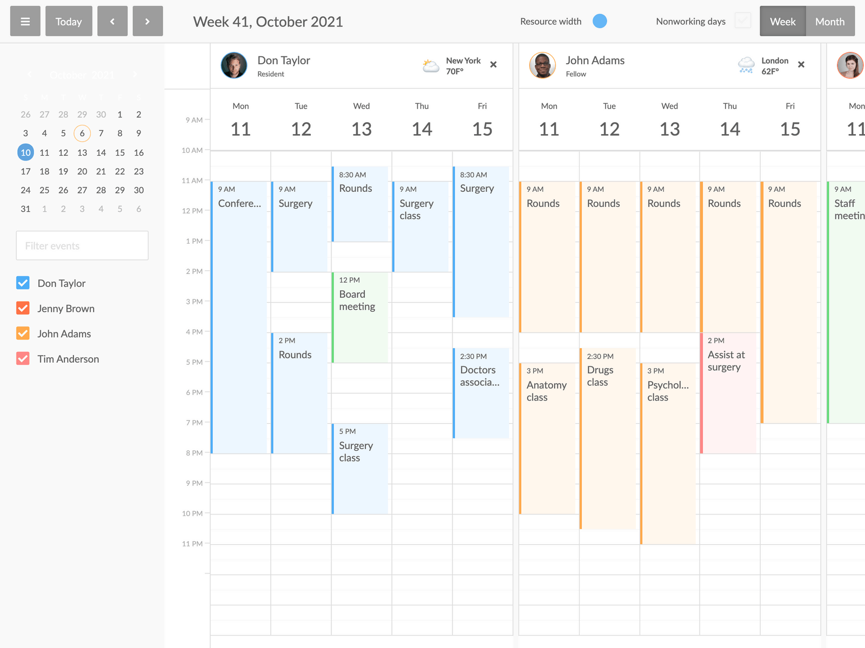The height and width of the screenshot is (648, 865).
Task: Click the London weather icon
Action: [746, 65]
